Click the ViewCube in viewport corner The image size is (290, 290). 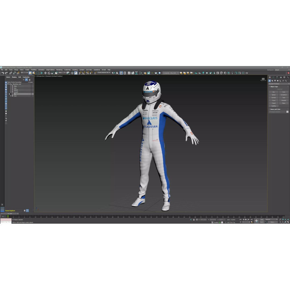pos(263,79)
